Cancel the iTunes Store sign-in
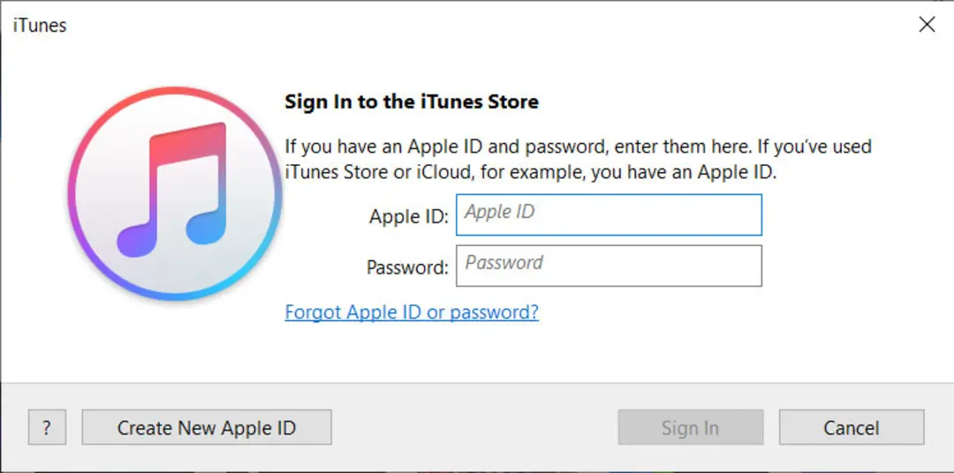The height and width of the screenshot is (473, 954). (852, 427)
